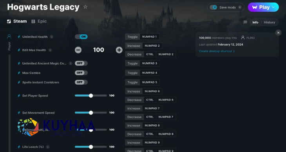
Task: Click the plus button for Edit Max Health
Action: [119, 50]
